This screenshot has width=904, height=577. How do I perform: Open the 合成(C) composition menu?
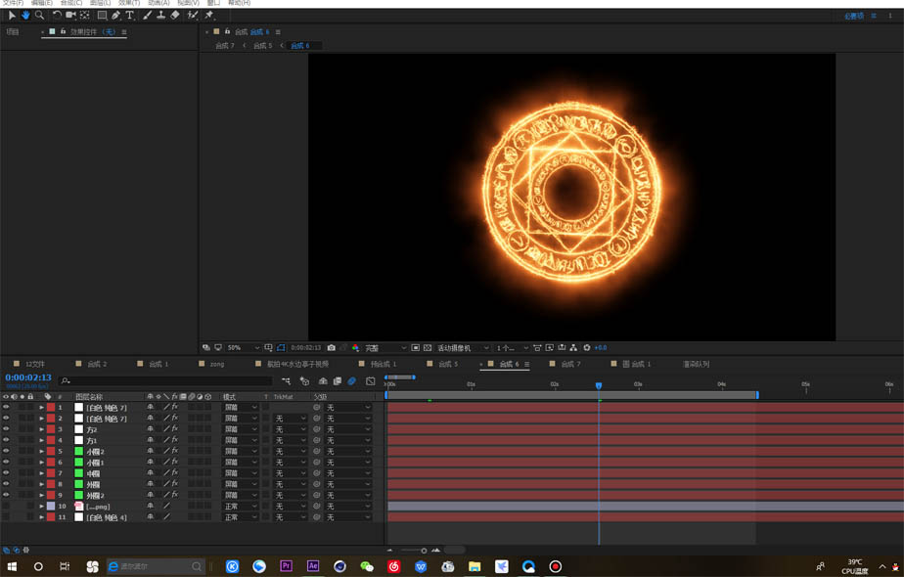(70, 3)
